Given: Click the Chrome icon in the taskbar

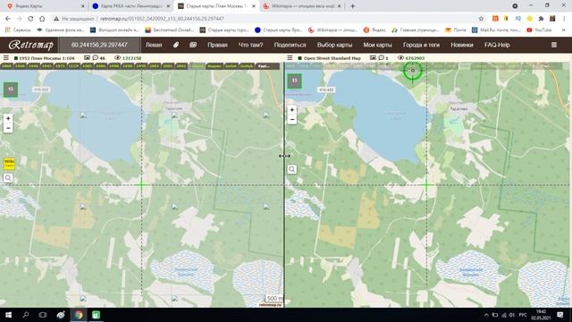Looking at the screenshot, I should (78, 315).
